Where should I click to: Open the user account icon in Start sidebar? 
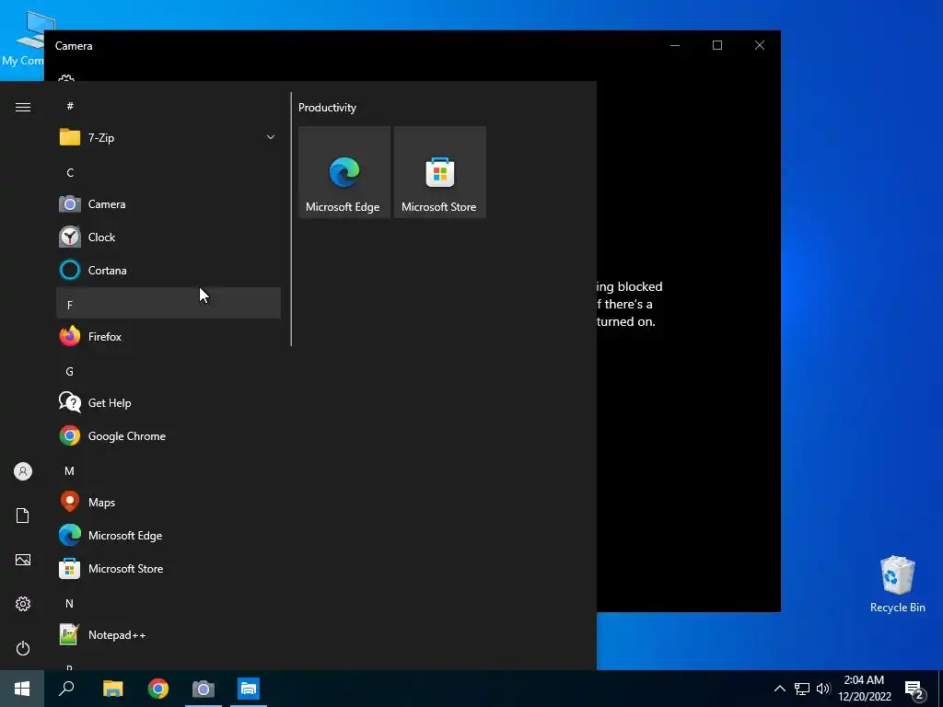click(23, 471)
